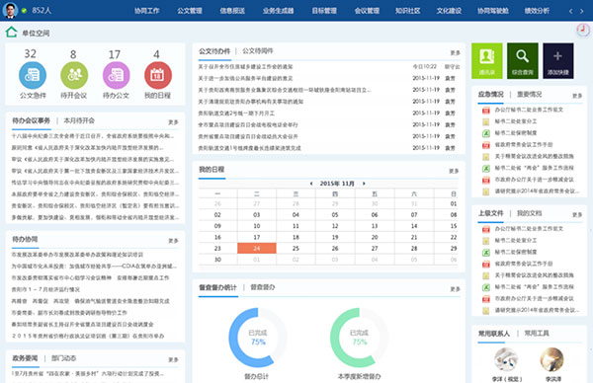Go to next month in calendar

[x=364, y=184]
